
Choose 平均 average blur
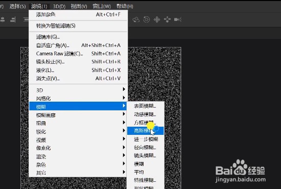146,172
